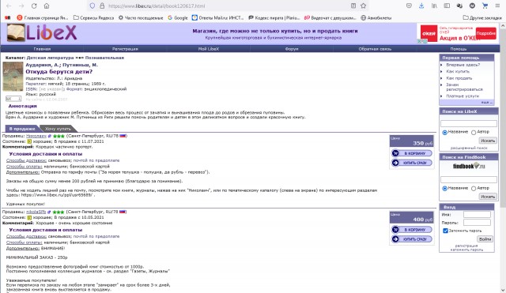This screenshot has width=506, height=293.
Task: Open the Сервисы Яндекса bookmark folder
Action: tap(93, 17)
